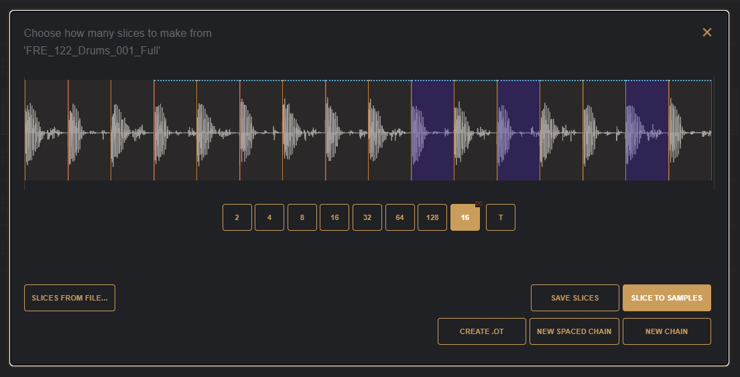740x377 pixels.
Task: Click the first waveform slice at far left
Action: pos(46,131)
